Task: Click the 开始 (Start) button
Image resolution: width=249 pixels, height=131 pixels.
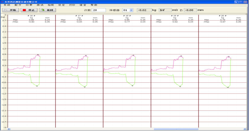Action: click(x=11, y=10)
